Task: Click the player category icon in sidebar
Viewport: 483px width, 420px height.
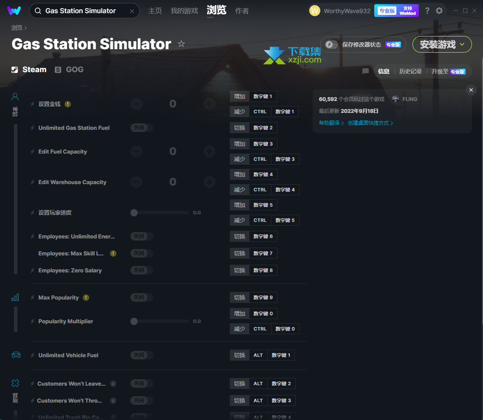Action: click(15, 97)
